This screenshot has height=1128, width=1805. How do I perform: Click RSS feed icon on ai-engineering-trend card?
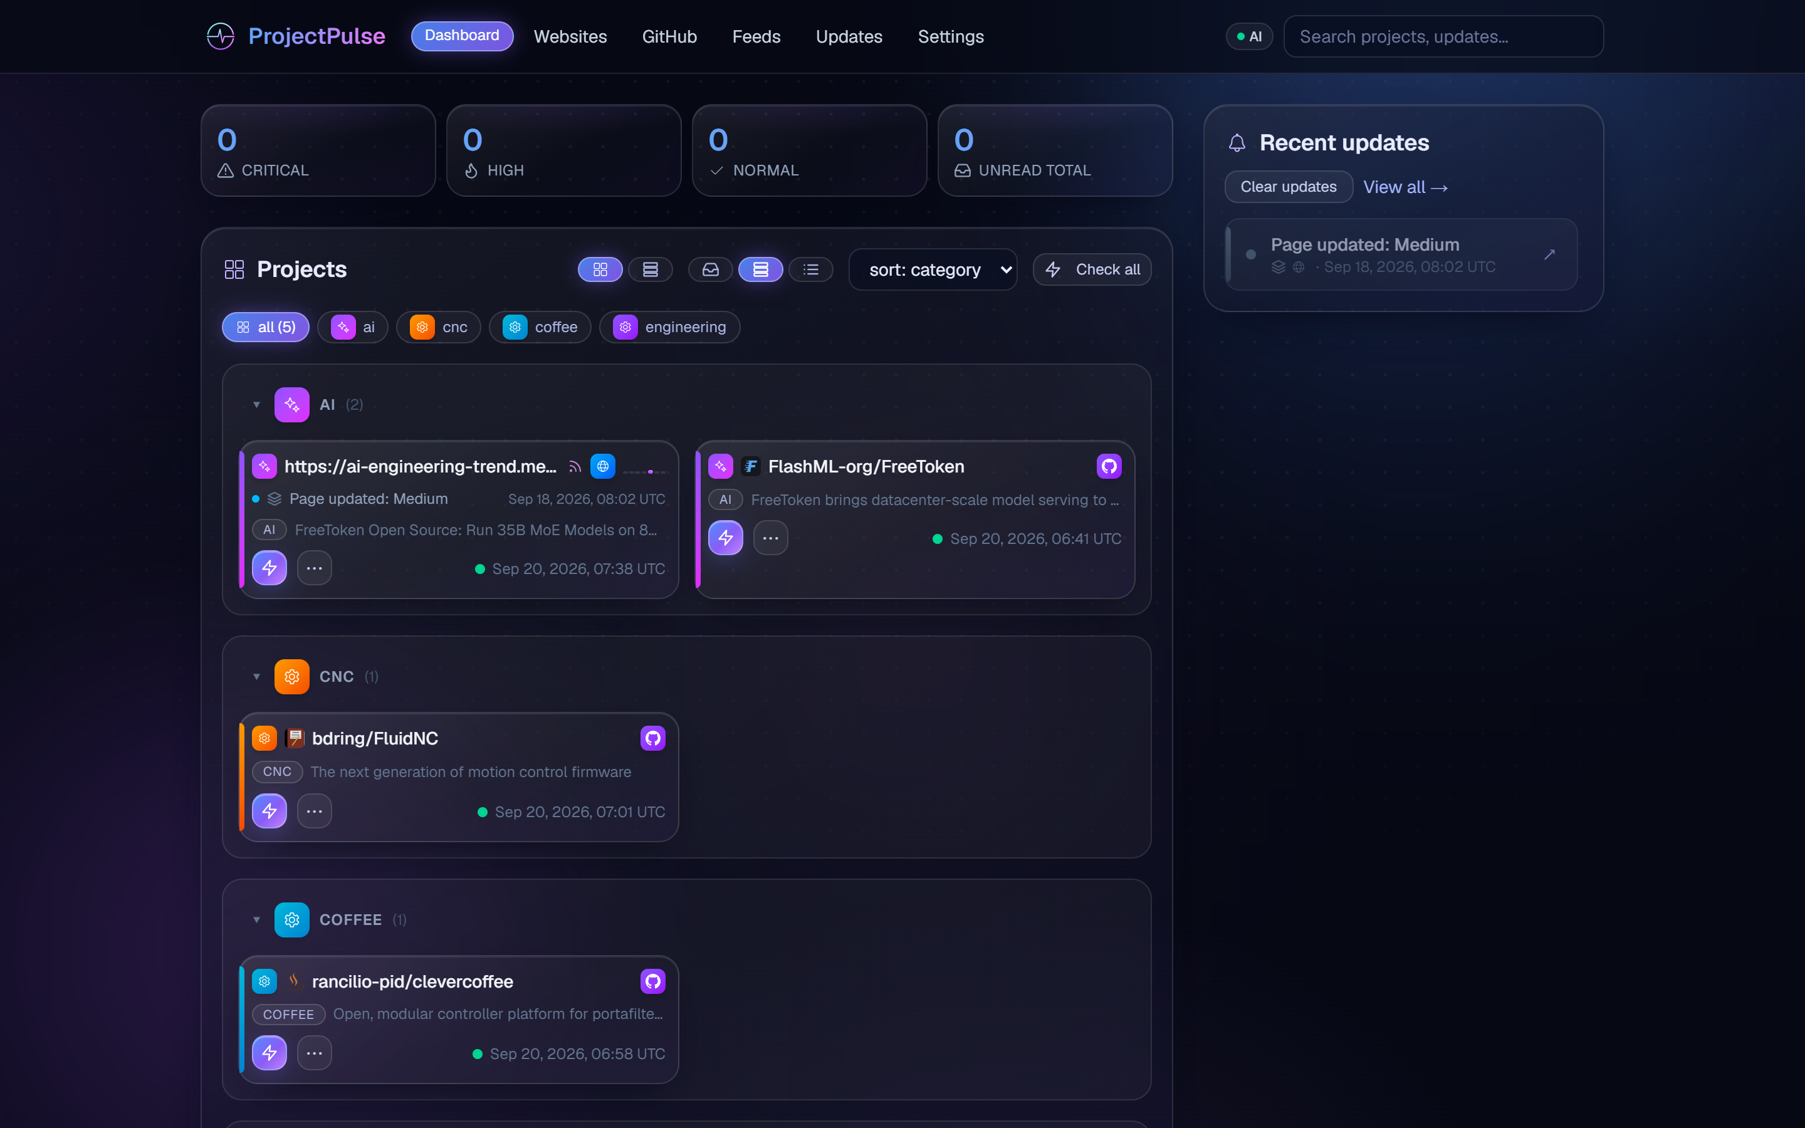(x=574, y=466)
